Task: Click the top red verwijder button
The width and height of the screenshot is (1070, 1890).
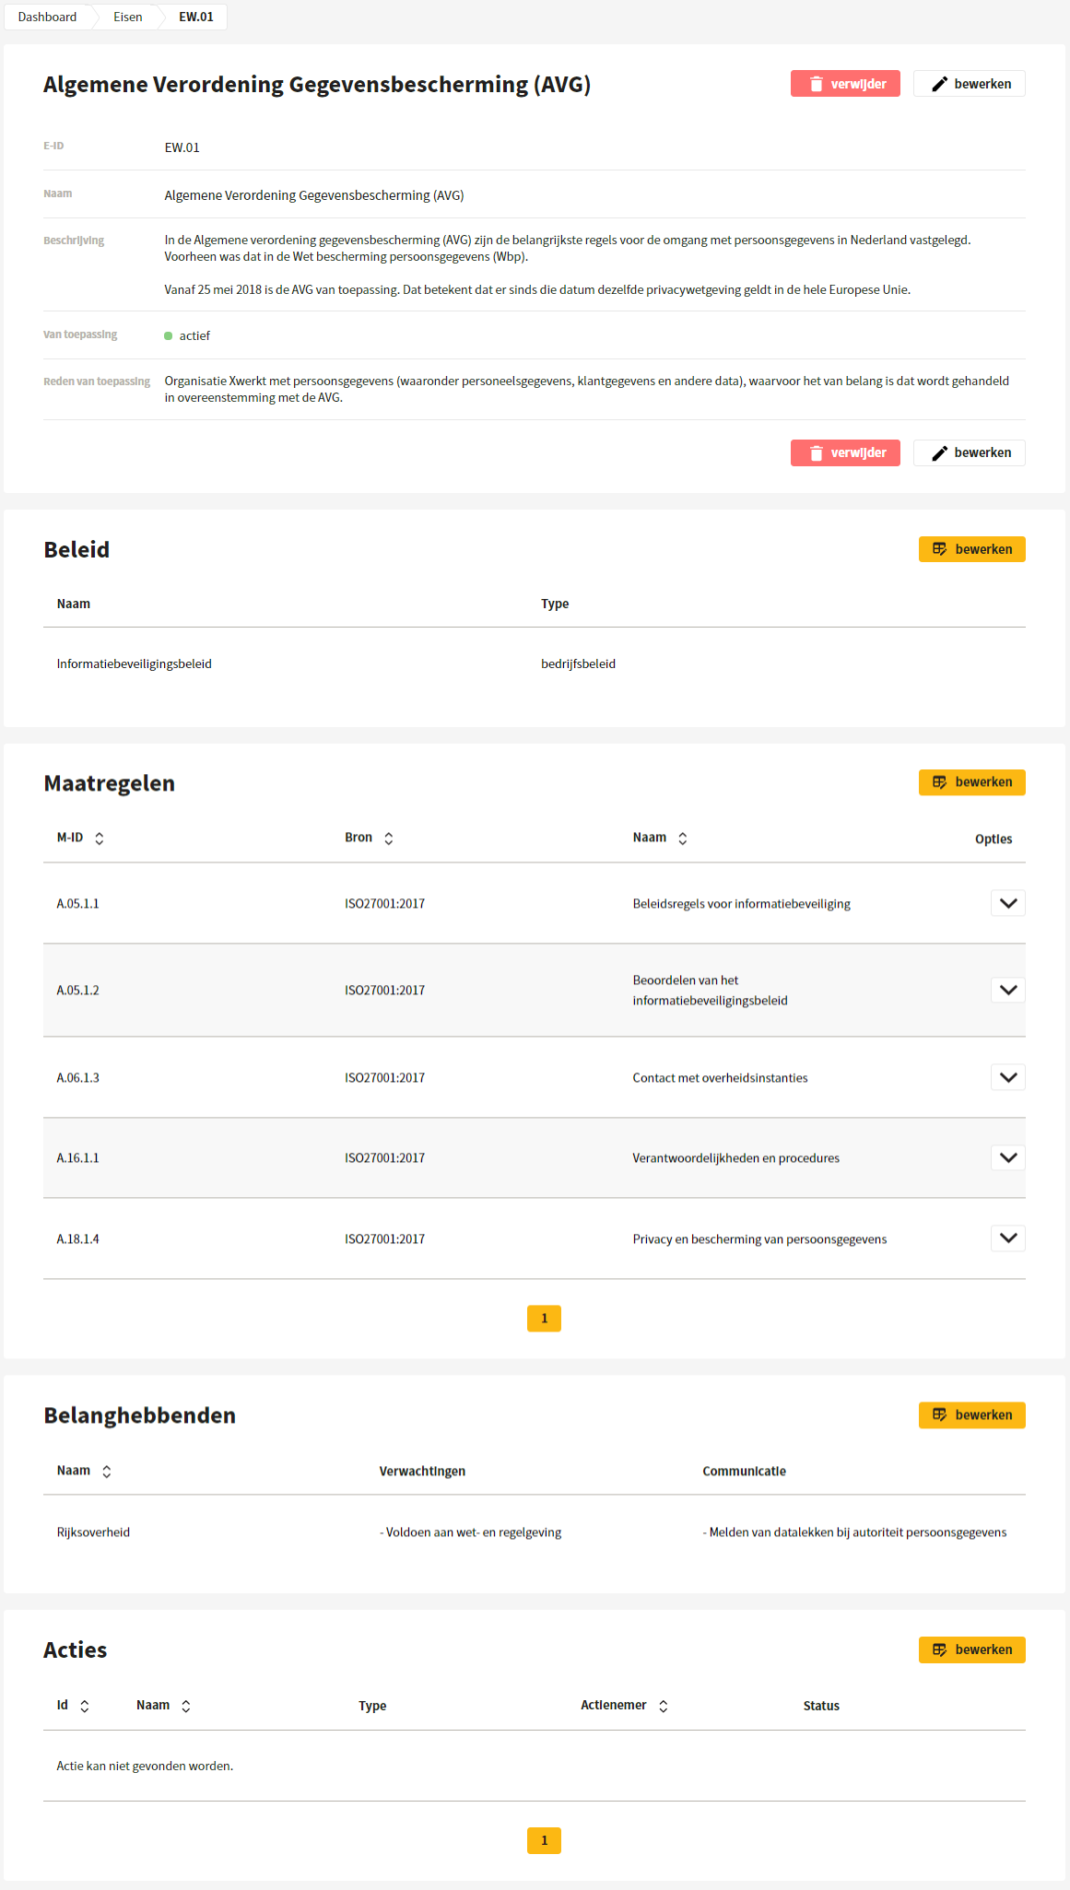Action: point(845,84)
